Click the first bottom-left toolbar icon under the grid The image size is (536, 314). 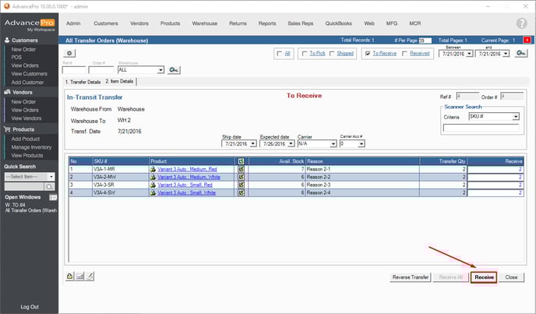71,276
